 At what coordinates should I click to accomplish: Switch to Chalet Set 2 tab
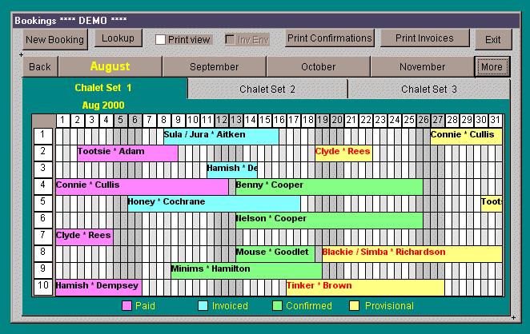click(267, 89)
